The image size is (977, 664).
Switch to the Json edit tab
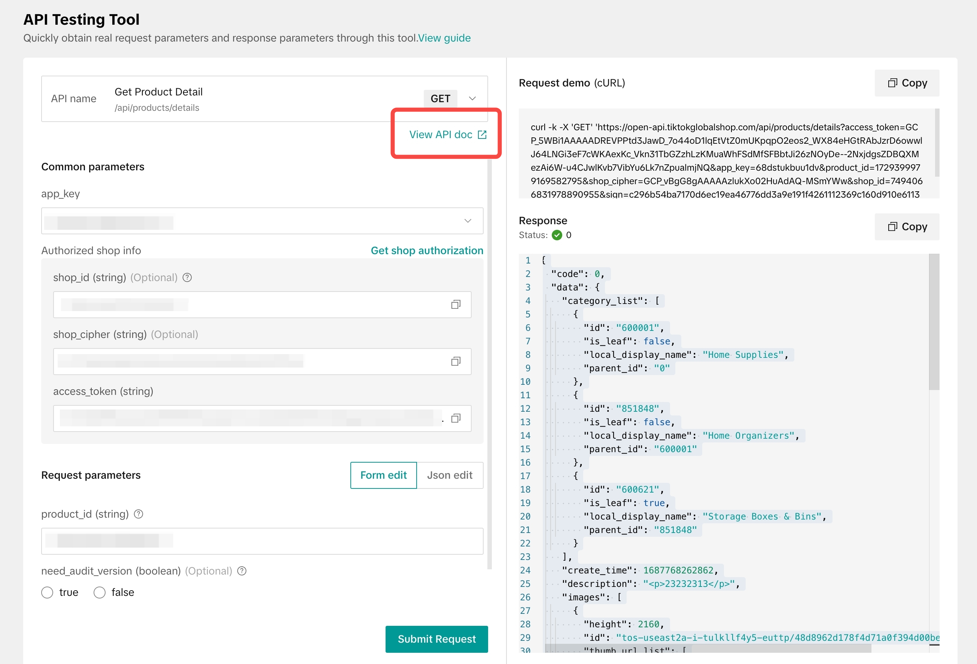tap(450, 475)
